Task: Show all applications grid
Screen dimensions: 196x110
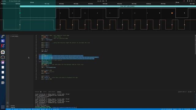Action: pos(3,107)
